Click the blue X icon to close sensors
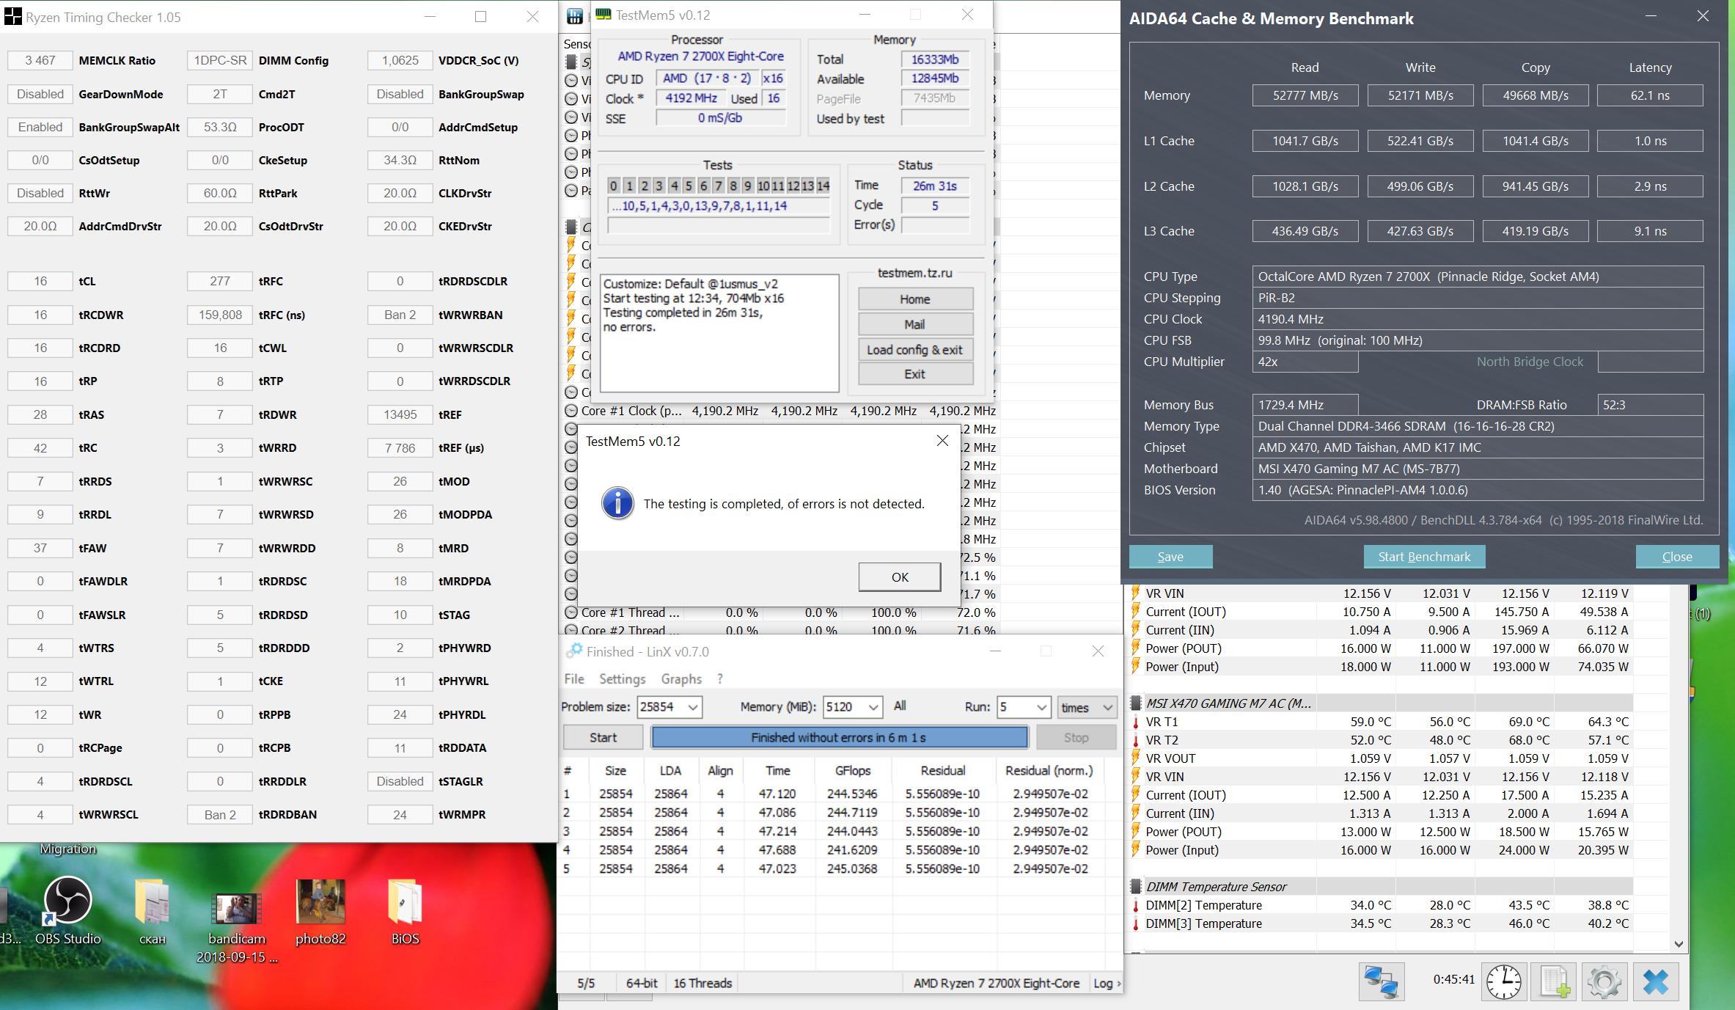 pos(1655,981)
